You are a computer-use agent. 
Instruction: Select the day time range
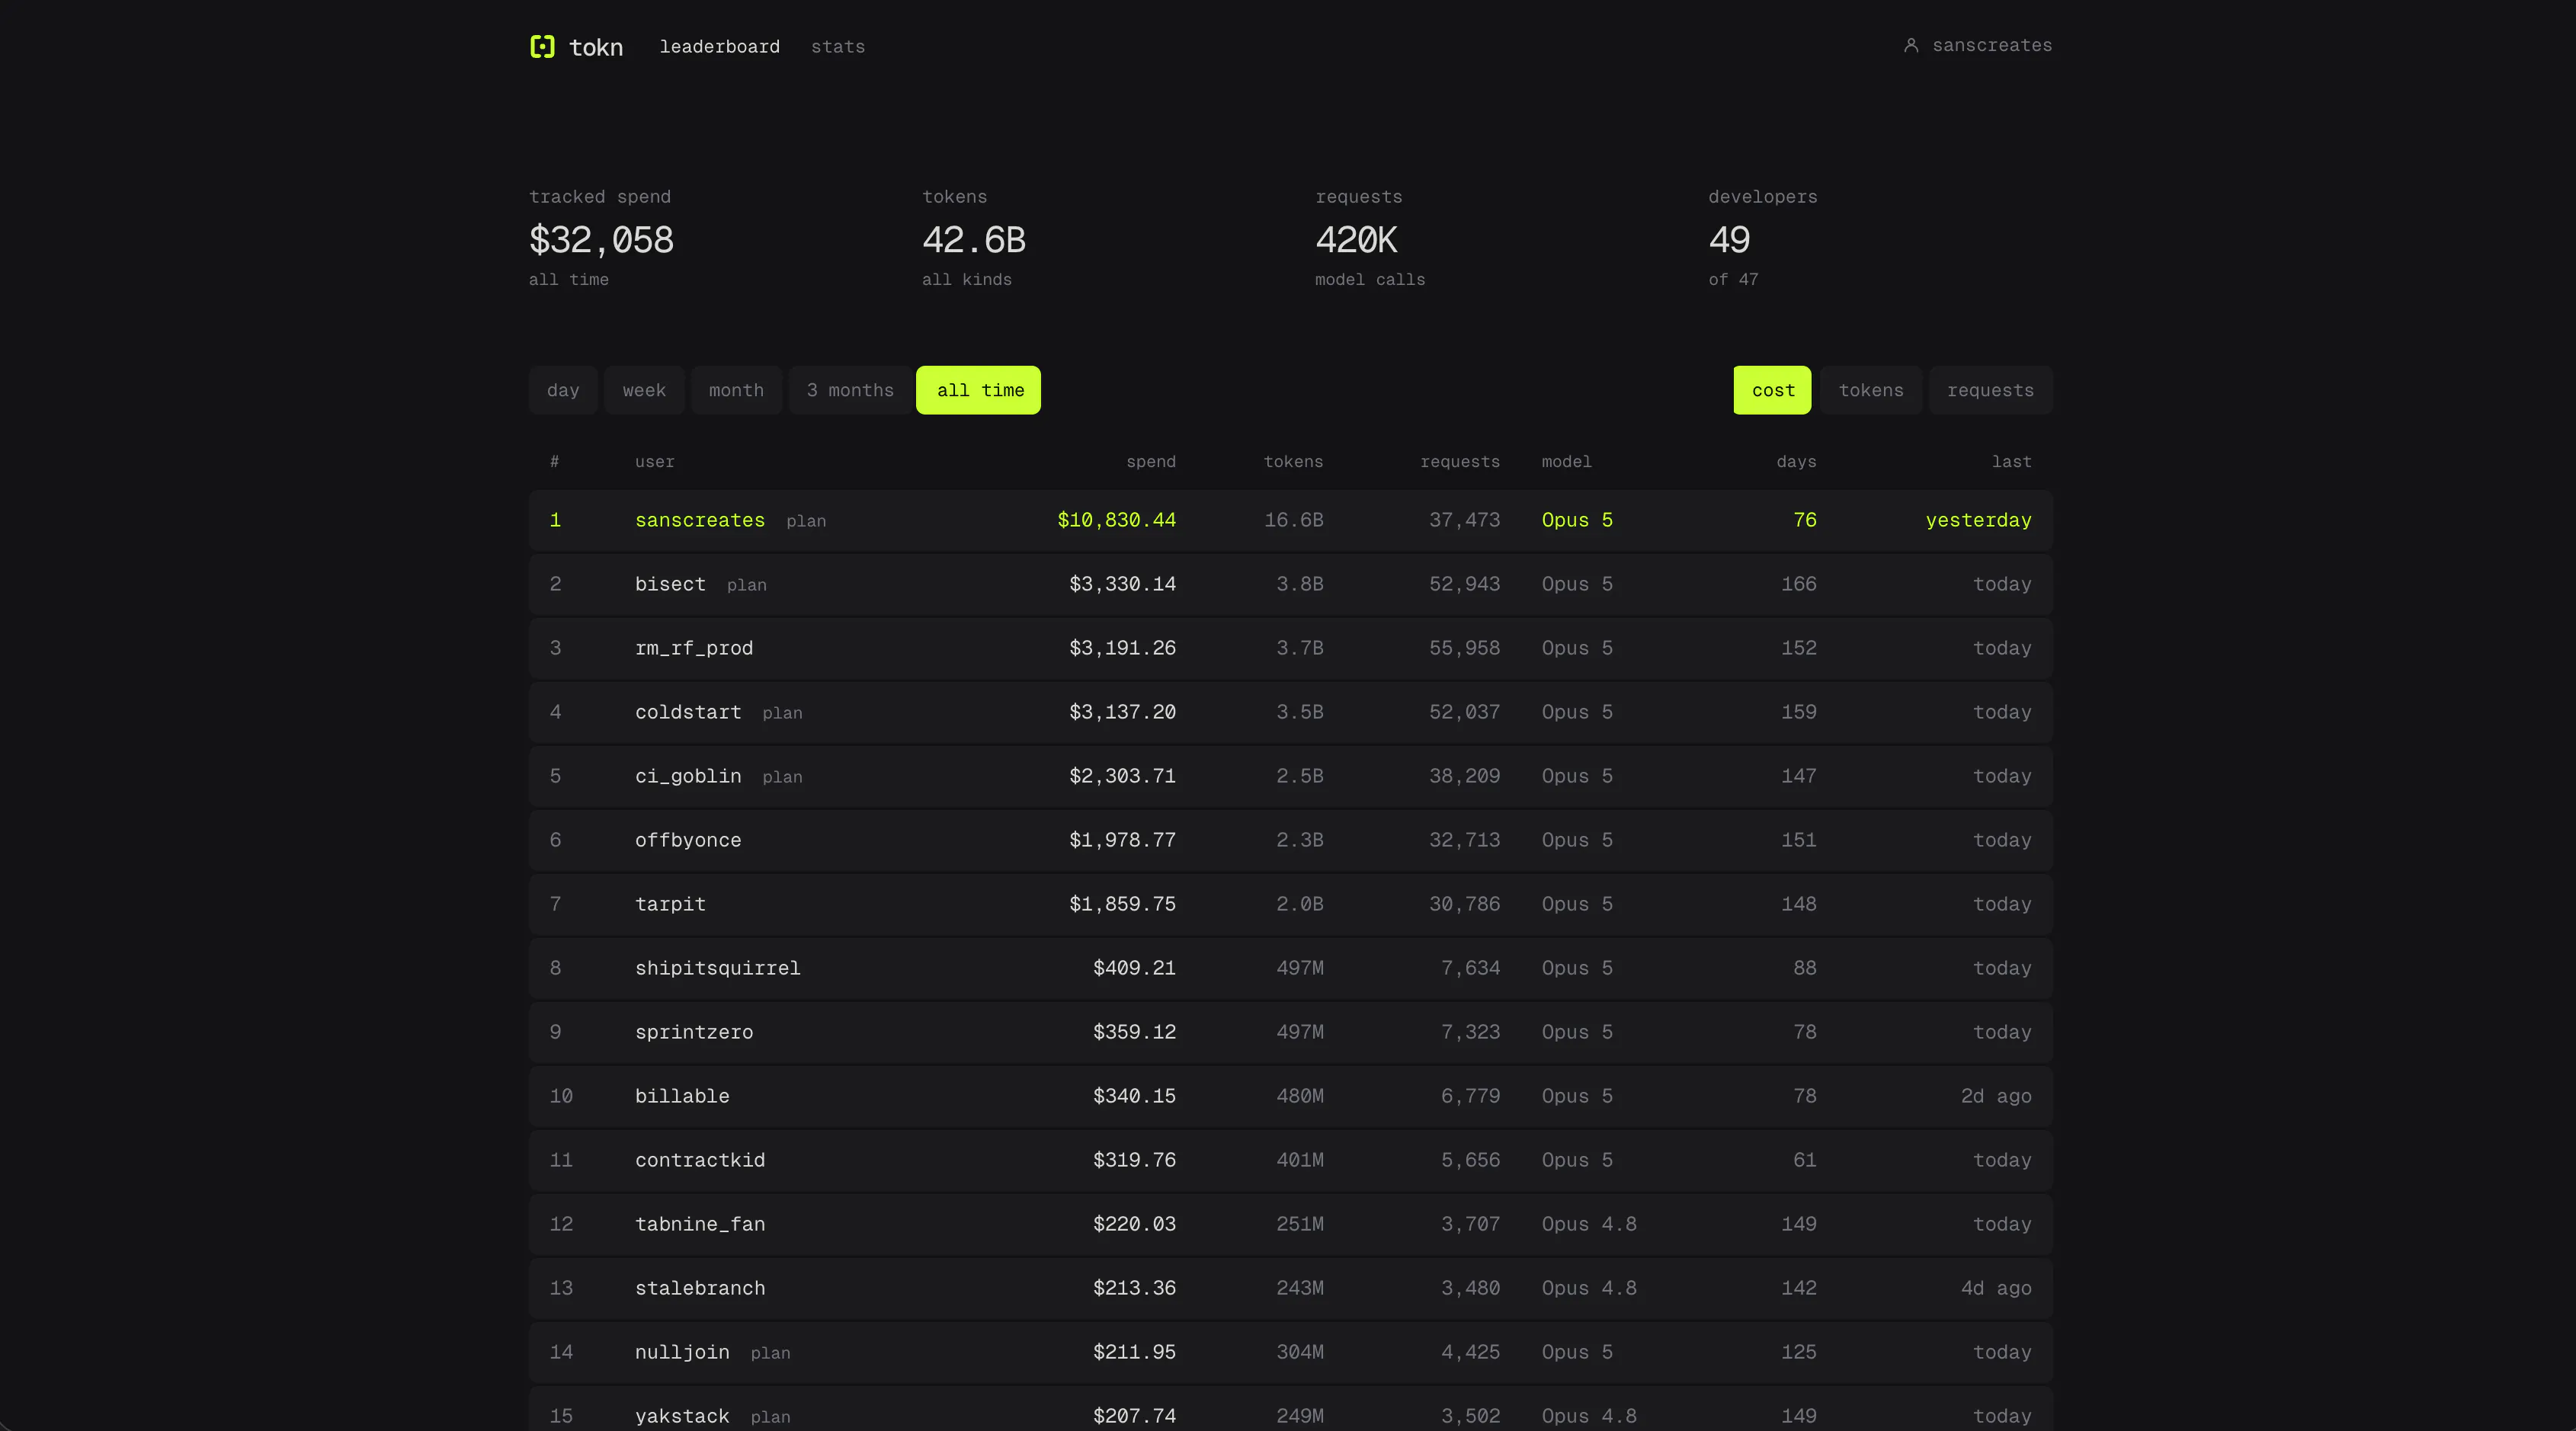[x=563, y=390]
